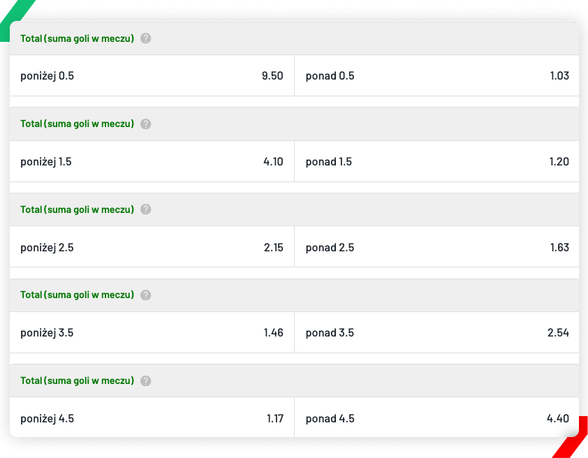Click help icon beside the 4.5 Total header
The width and height of the screenshot is (588, 458).
click(145, 381)
